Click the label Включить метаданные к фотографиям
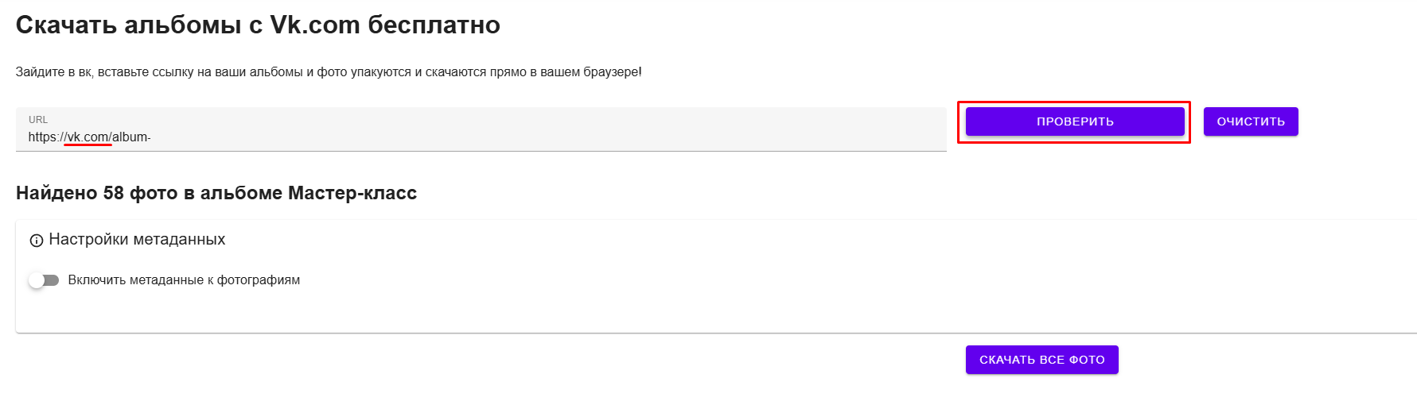Screen dimensions: 1417x397 pyautogui.click(x=184, y=280)
